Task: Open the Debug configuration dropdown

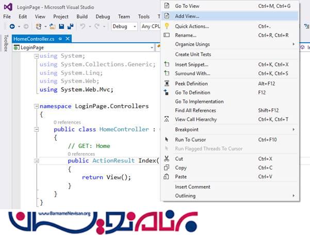Action: pyautogui.click(x=124, y=26)
